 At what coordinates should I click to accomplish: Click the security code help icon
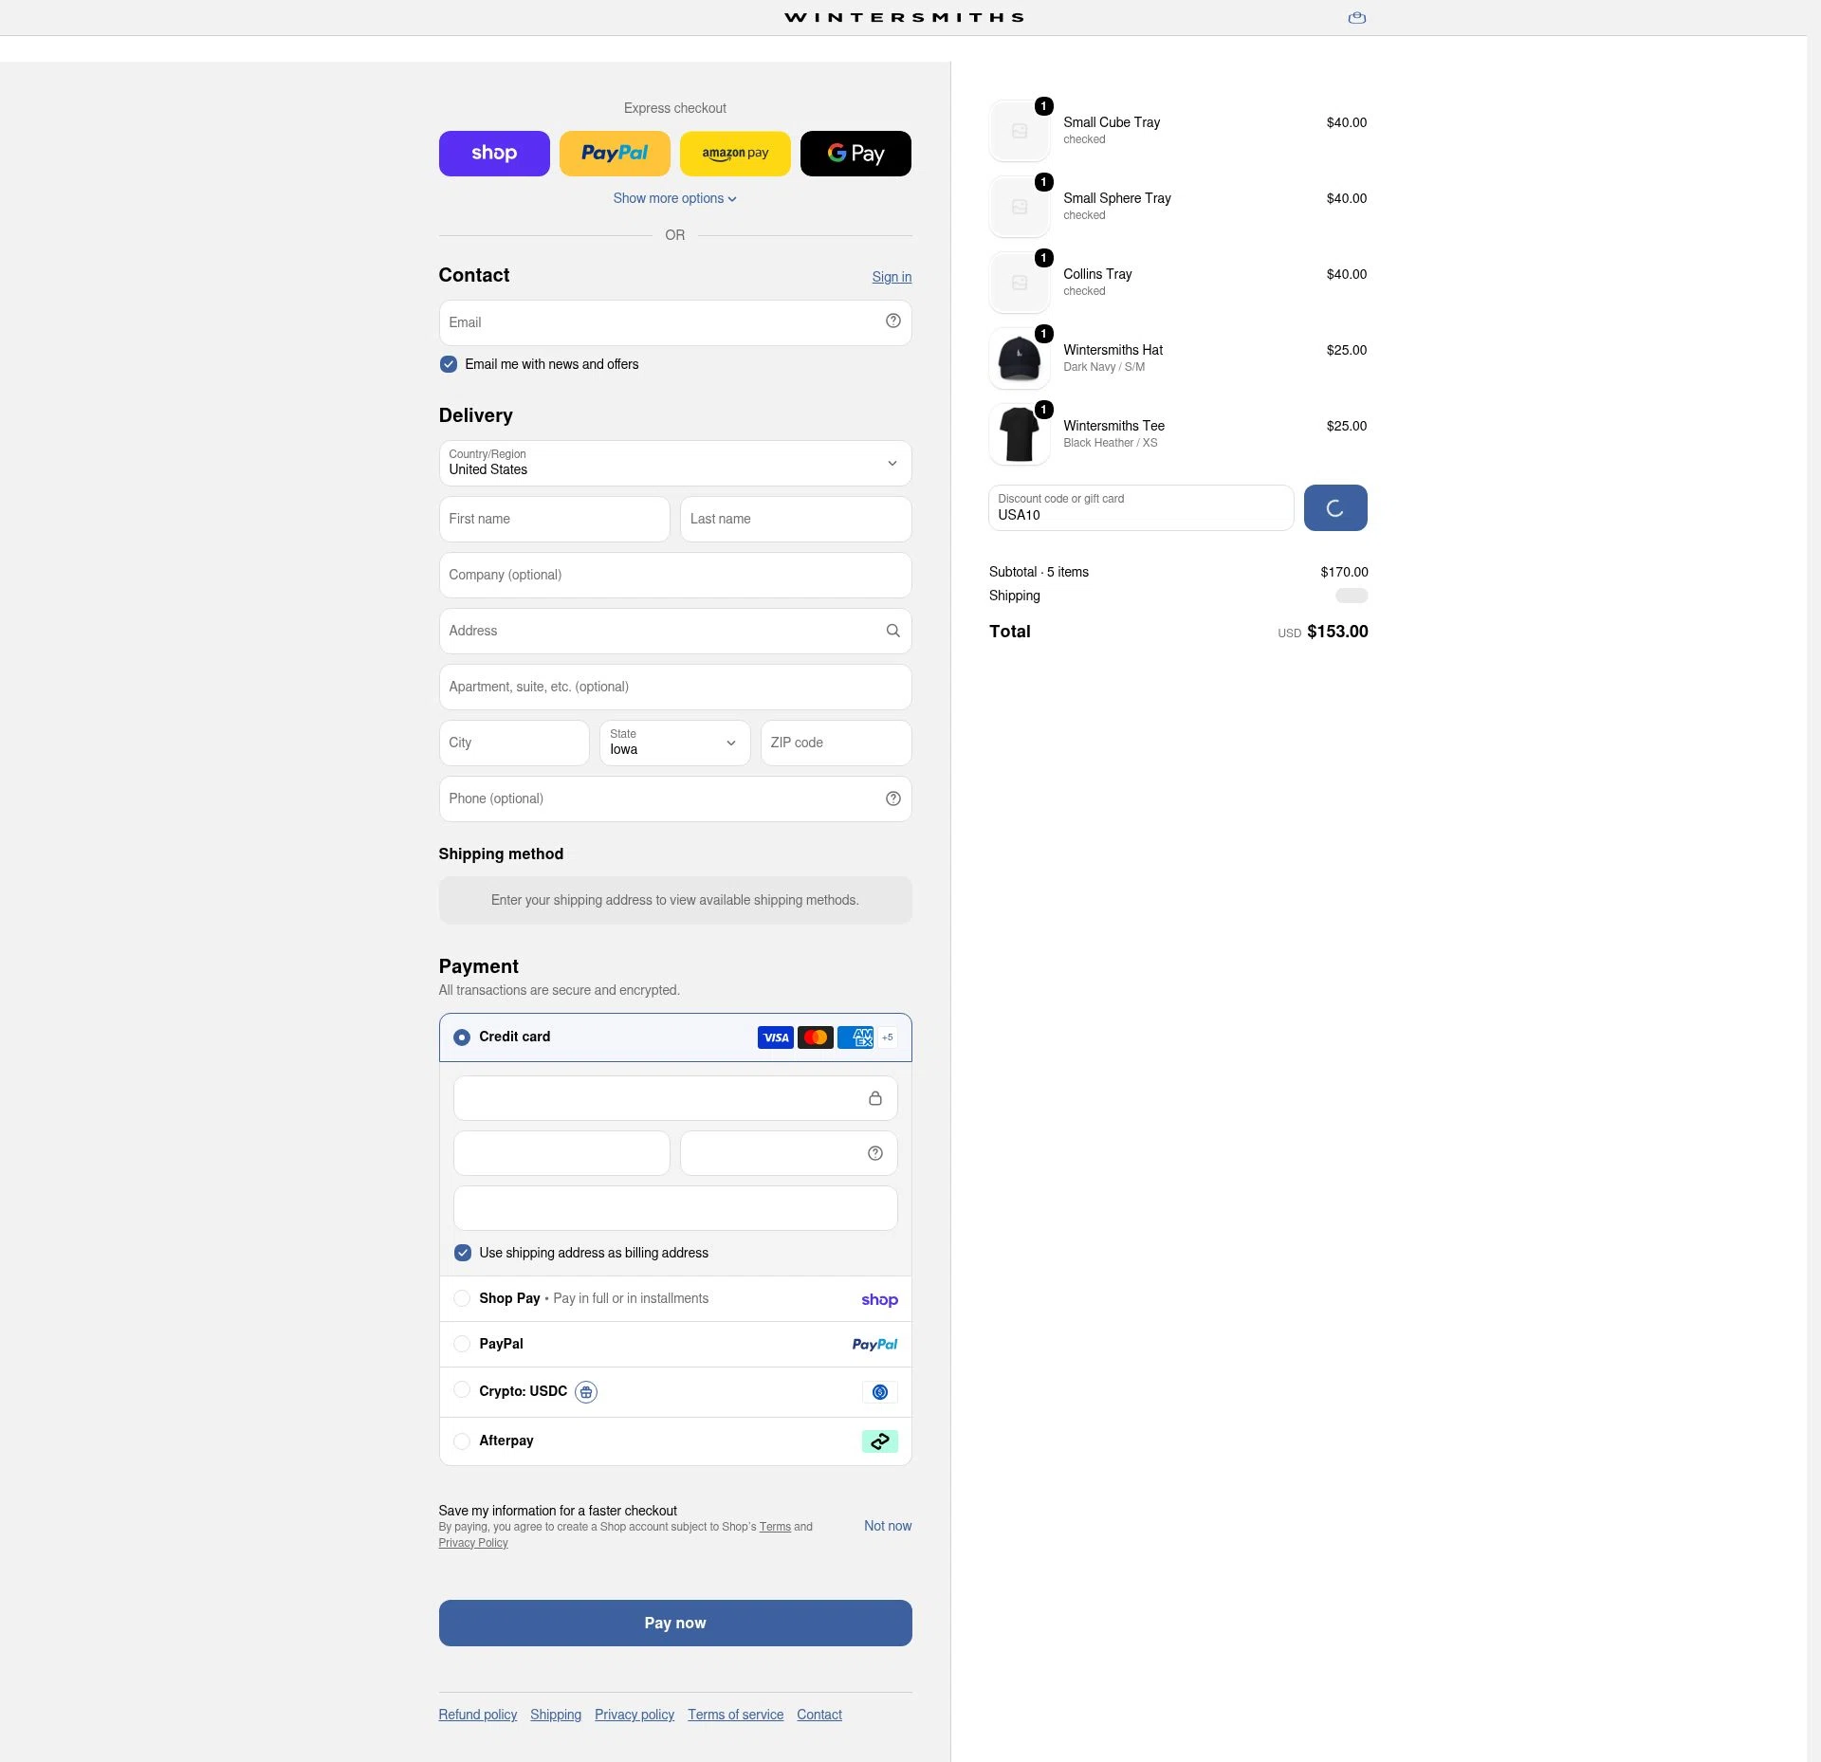point(874,1153)
